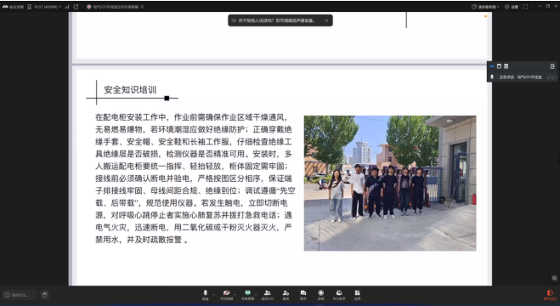Open the speaker layout dropdown at top right

point(485,7)
